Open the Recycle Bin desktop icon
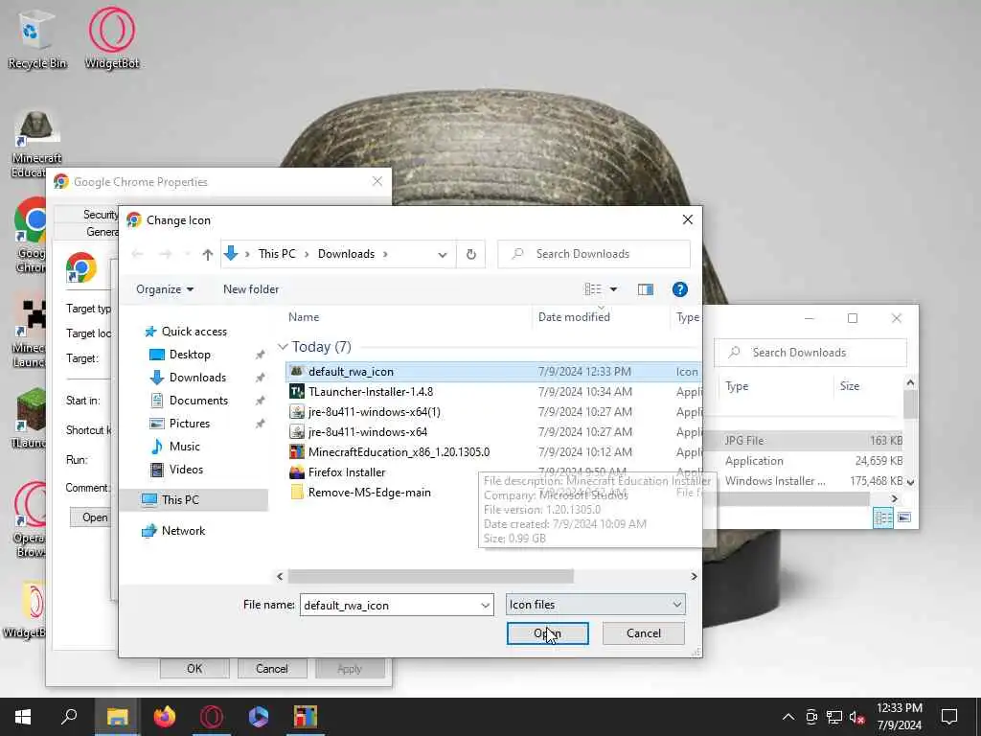 pyautogui.click(x=36, y=38)
